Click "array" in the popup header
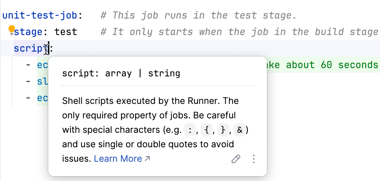 click(119, 73)
